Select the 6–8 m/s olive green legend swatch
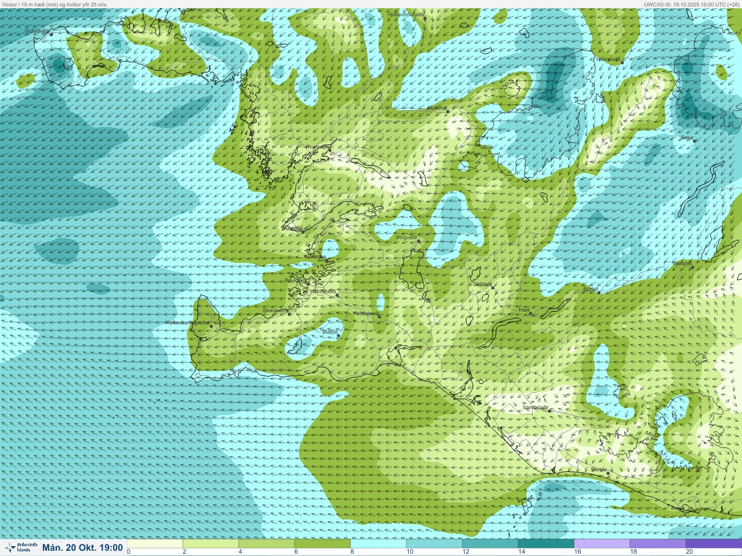742x556 pixels. tap(322, 544)
